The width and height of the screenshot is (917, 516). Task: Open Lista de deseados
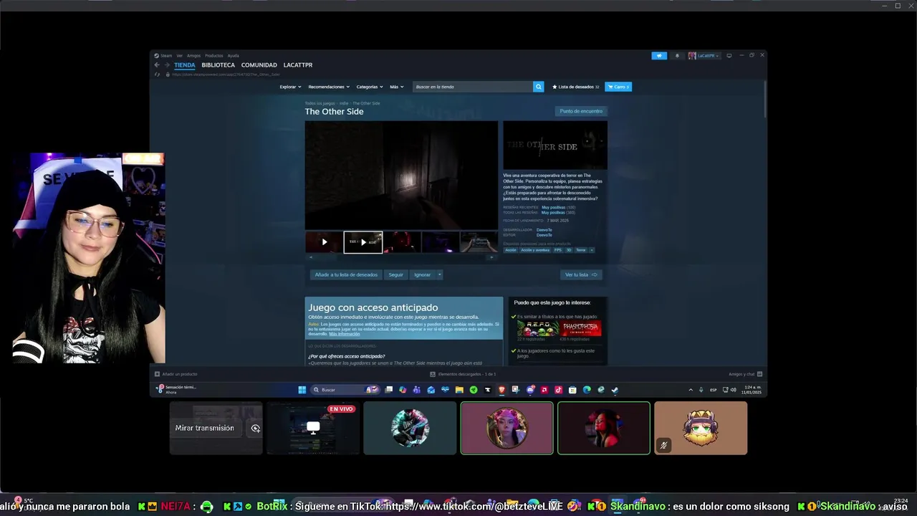tap(575, 87)
